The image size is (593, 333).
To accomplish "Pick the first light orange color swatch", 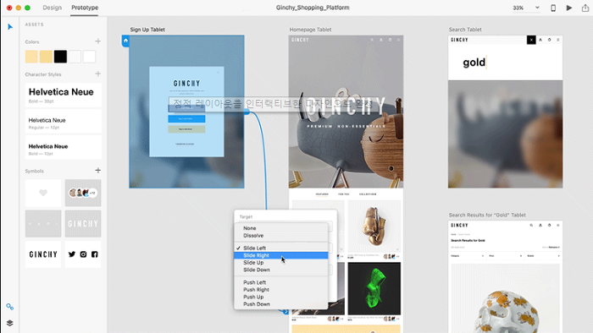I will [31, 57].
